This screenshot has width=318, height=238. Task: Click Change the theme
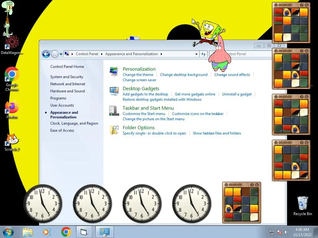pos(138,75)
